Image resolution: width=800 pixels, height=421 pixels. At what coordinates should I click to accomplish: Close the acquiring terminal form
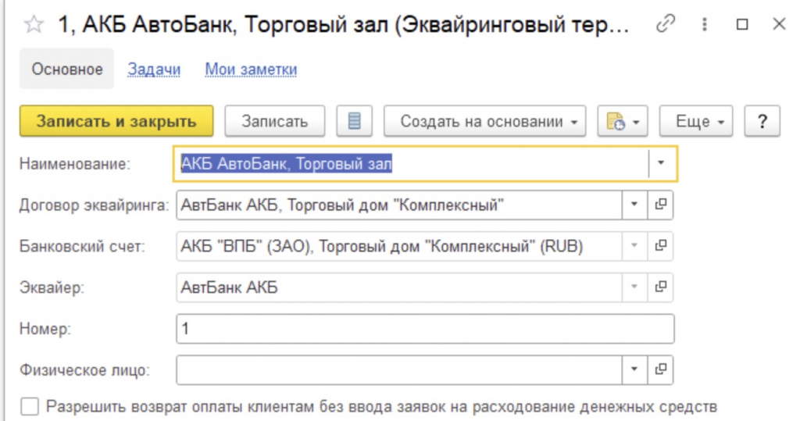click(x=779, y=24)
